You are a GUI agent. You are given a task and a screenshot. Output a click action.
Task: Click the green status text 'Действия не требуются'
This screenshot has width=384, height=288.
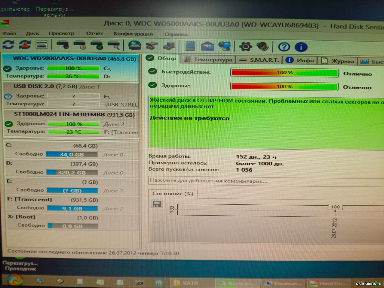click(x=190, y=118)
